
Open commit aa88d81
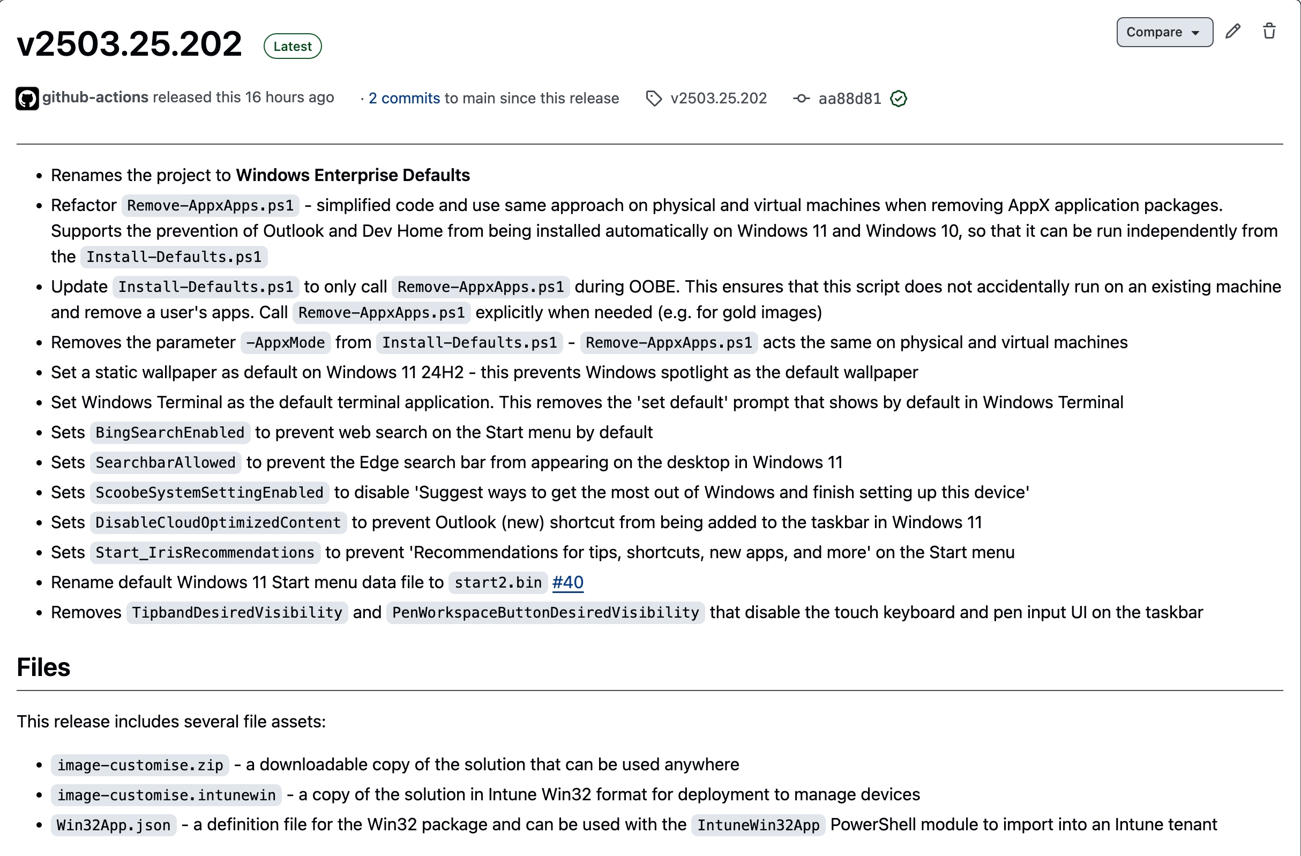pyautogui.click(x=849, y=99)
